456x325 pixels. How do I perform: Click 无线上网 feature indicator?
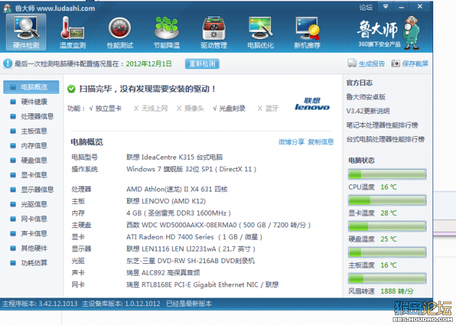point(150,108)
